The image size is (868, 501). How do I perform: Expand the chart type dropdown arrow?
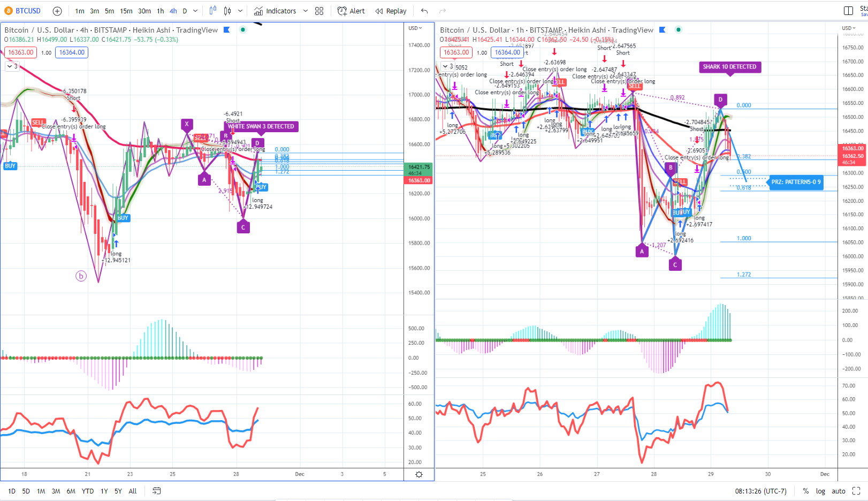pyautogui.click(x=240, y=11)
